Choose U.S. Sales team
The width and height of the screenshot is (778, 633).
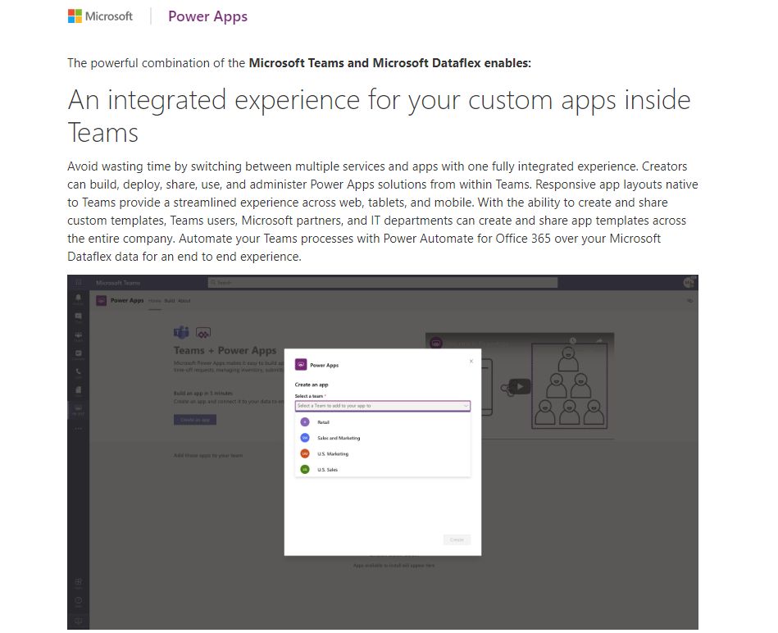pyautogui.click(x=383, y=469)
